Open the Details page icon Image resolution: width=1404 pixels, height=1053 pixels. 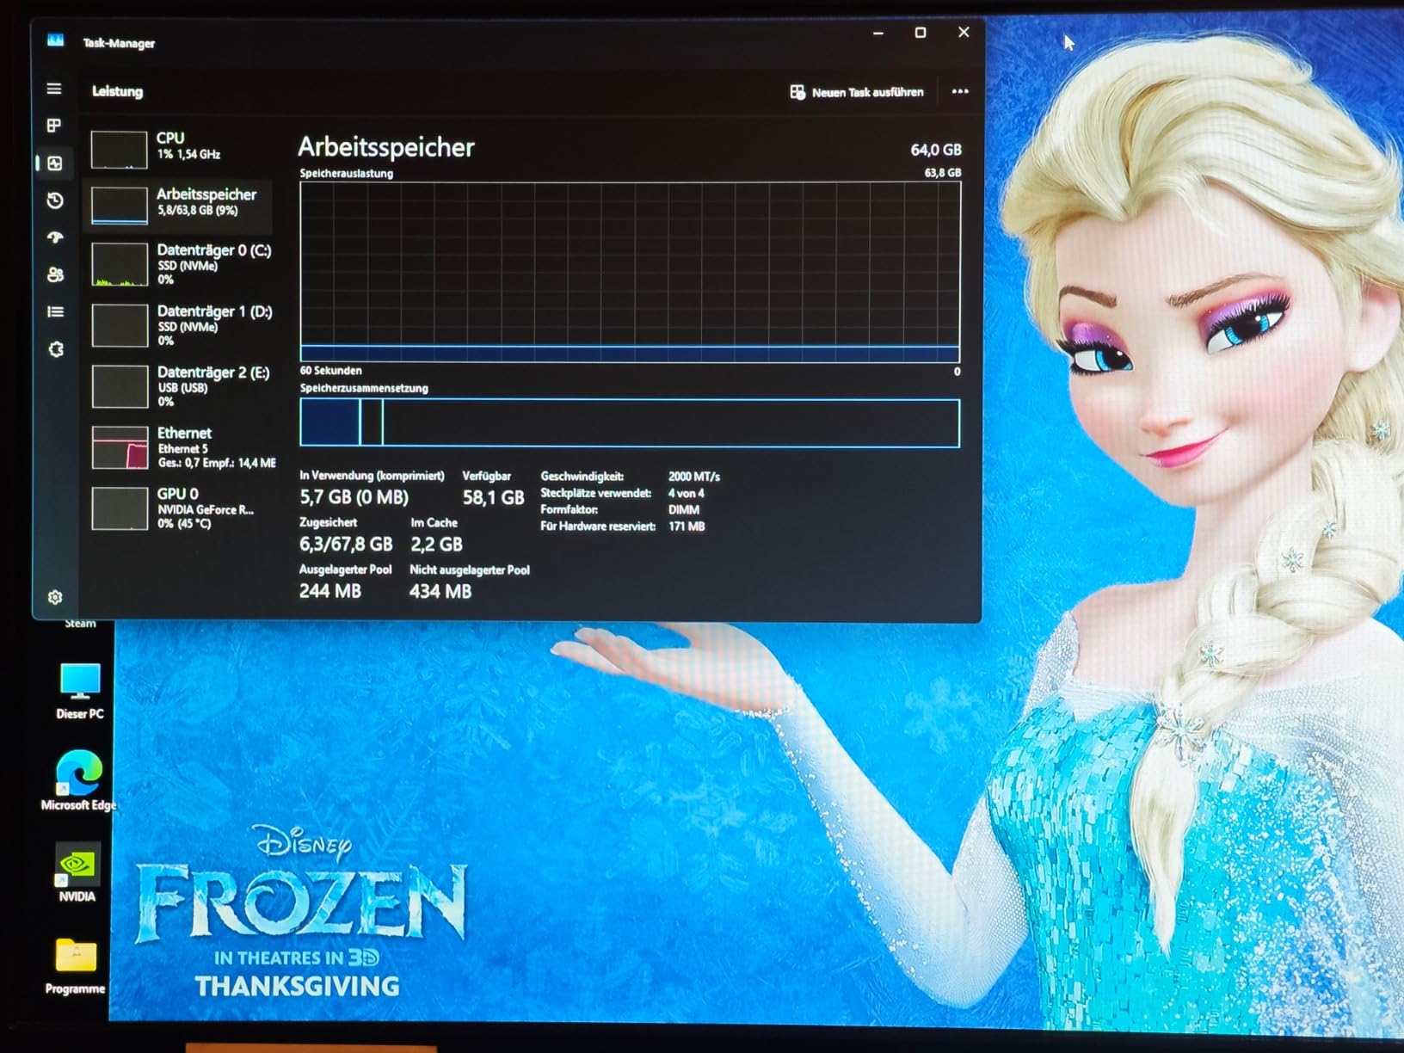click(x=55, y=311)
